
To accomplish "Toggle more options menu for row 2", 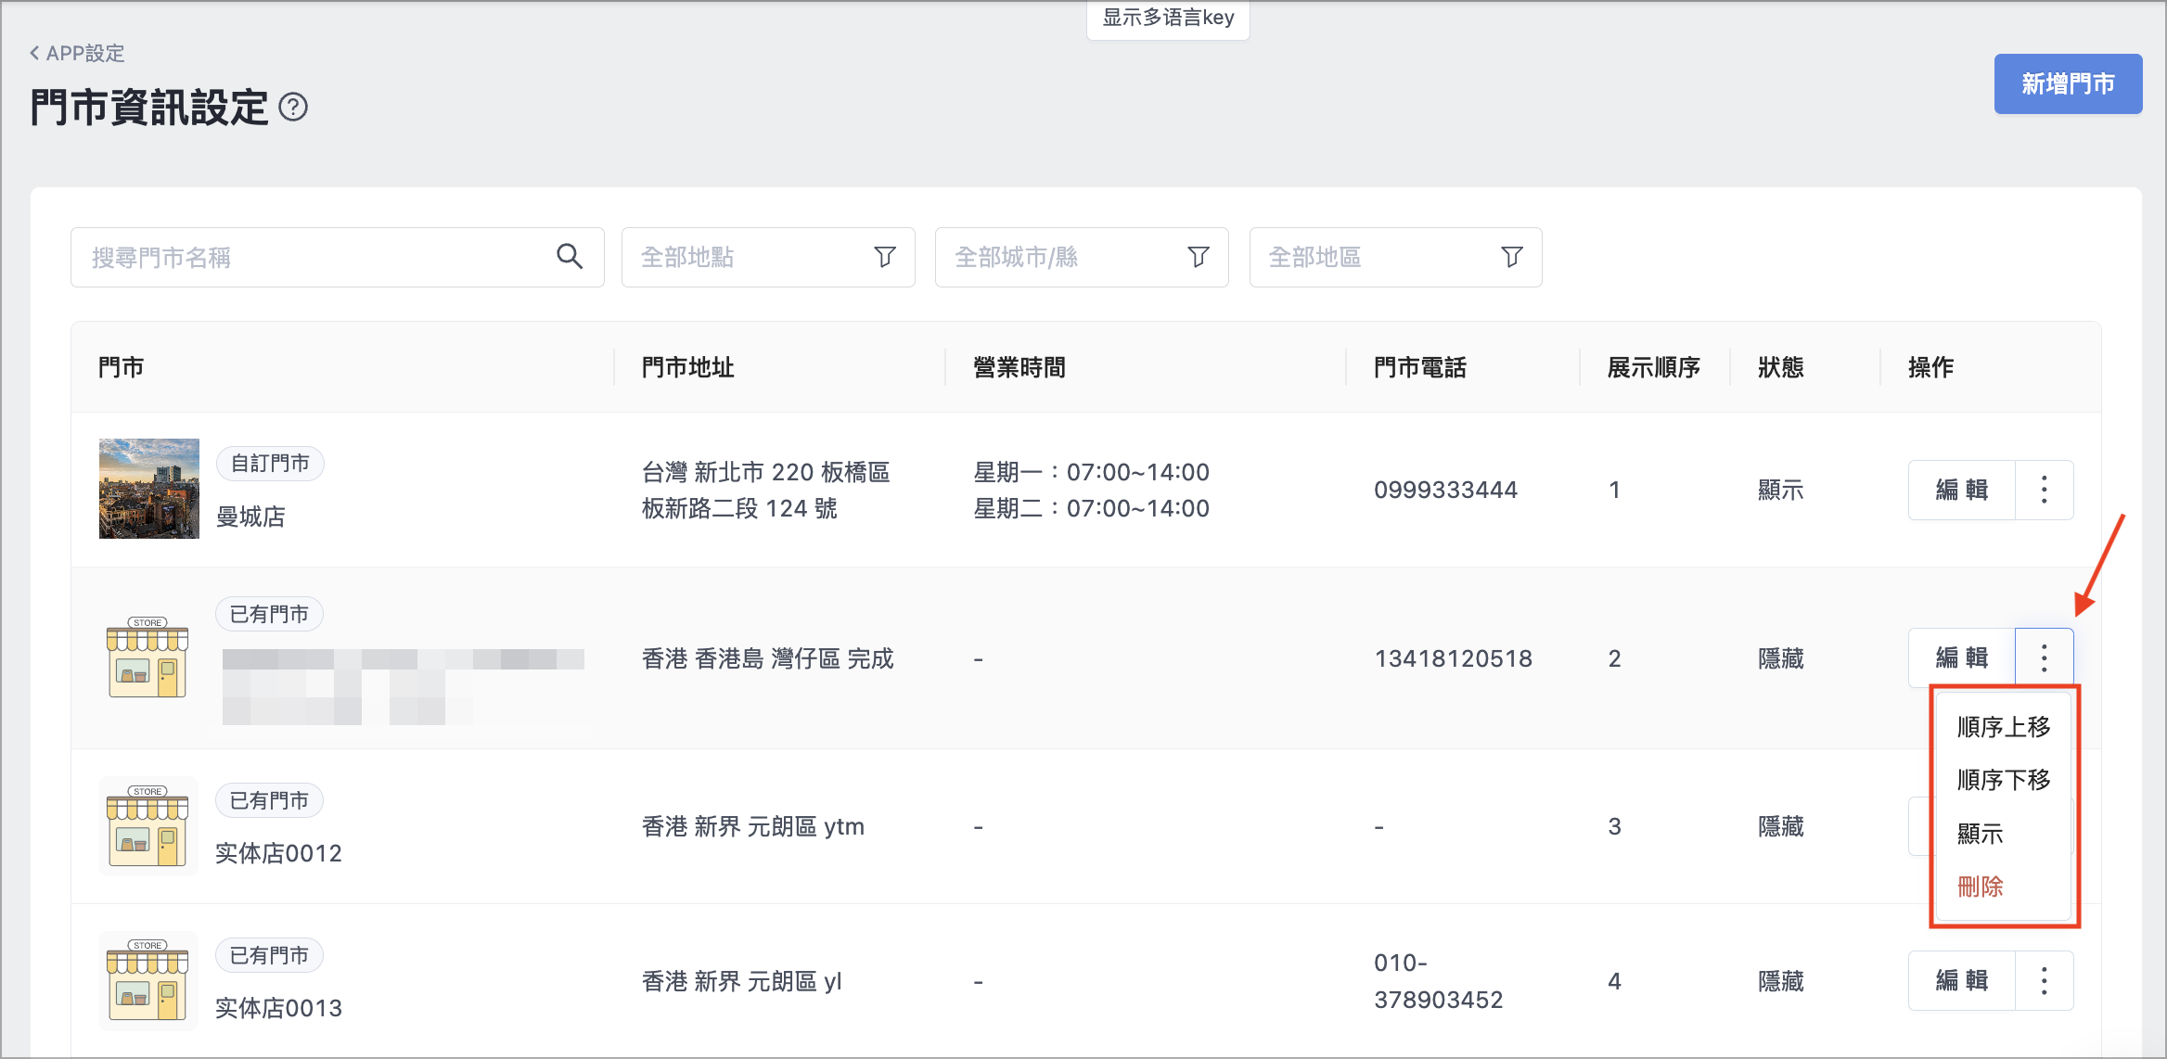I will (x=2045, y=658).
